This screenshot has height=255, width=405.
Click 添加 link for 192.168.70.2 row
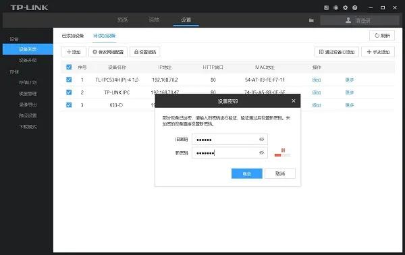click(x=317, y=80)
